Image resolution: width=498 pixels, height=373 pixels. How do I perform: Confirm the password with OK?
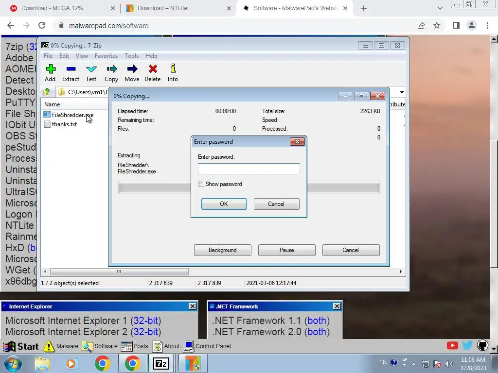point(224,204)
